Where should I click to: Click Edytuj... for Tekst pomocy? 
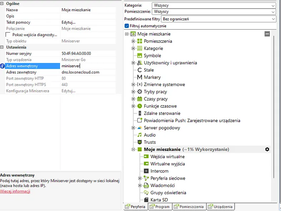[x=68, y=22]
